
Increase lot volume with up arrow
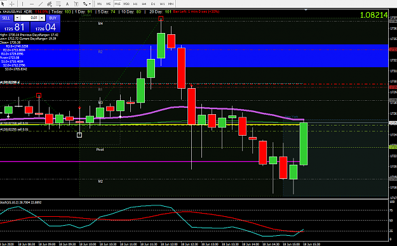pos(43,18)
